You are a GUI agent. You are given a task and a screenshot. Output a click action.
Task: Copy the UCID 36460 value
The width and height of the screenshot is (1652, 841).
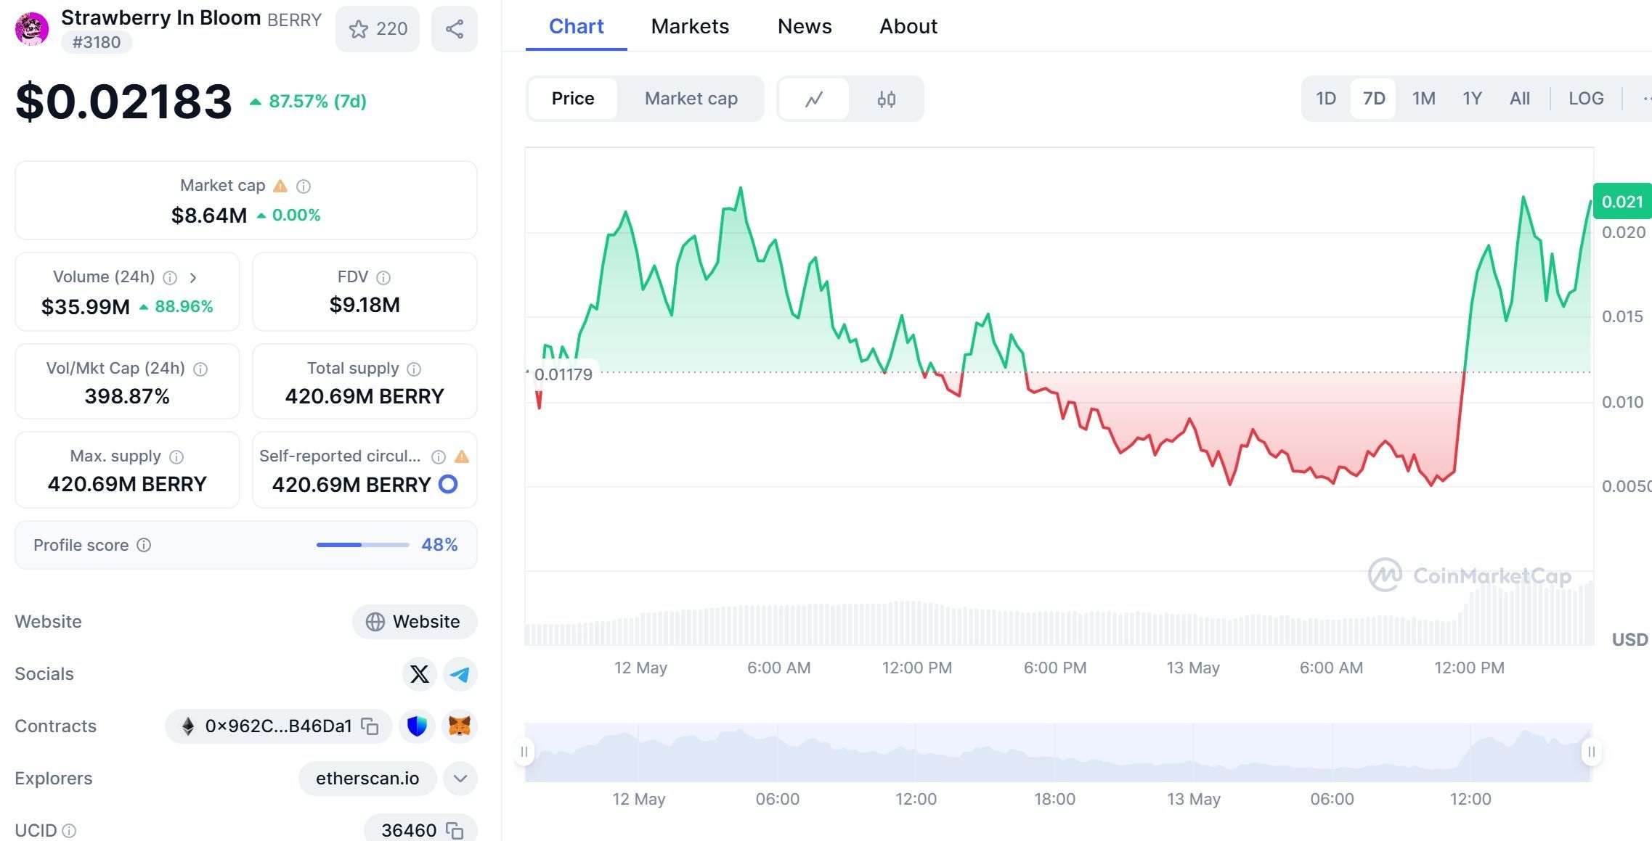(x=455, y=830)
